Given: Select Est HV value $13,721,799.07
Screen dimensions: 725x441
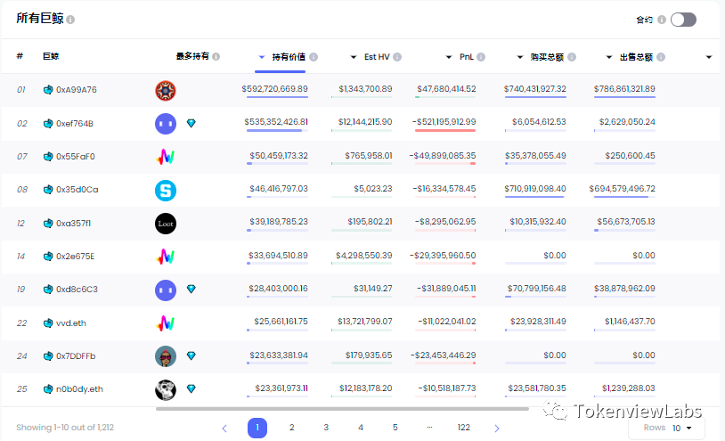Looking at the screenshot, I should [365, 322].
